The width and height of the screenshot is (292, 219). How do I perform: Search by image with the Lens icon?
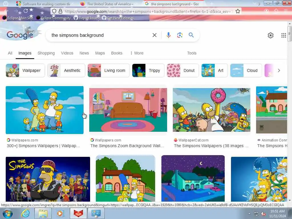[x=180, y=35]
